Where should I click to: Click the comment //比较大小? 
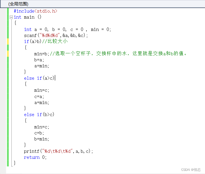(55, 41)
